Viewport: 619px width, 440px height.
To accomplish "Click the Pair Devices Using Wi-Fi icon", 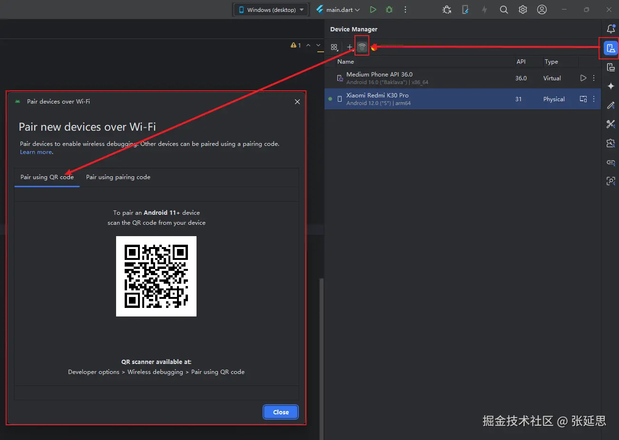I will 362,47.
